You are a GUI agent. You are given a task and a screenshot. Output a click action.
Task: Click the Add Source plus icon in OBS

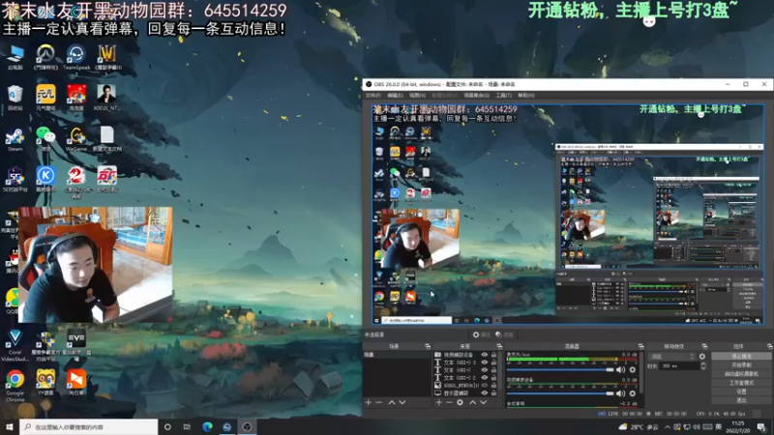439,402
